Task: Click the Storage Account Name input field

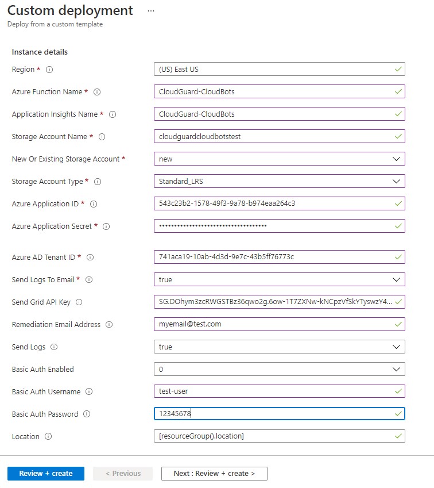Action: point(279,136)
